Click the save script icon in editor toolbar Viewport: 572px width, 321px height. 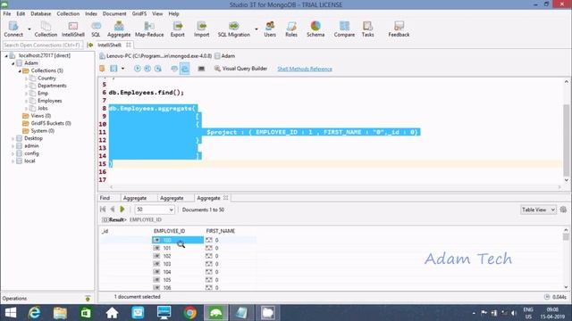point(114,69)
